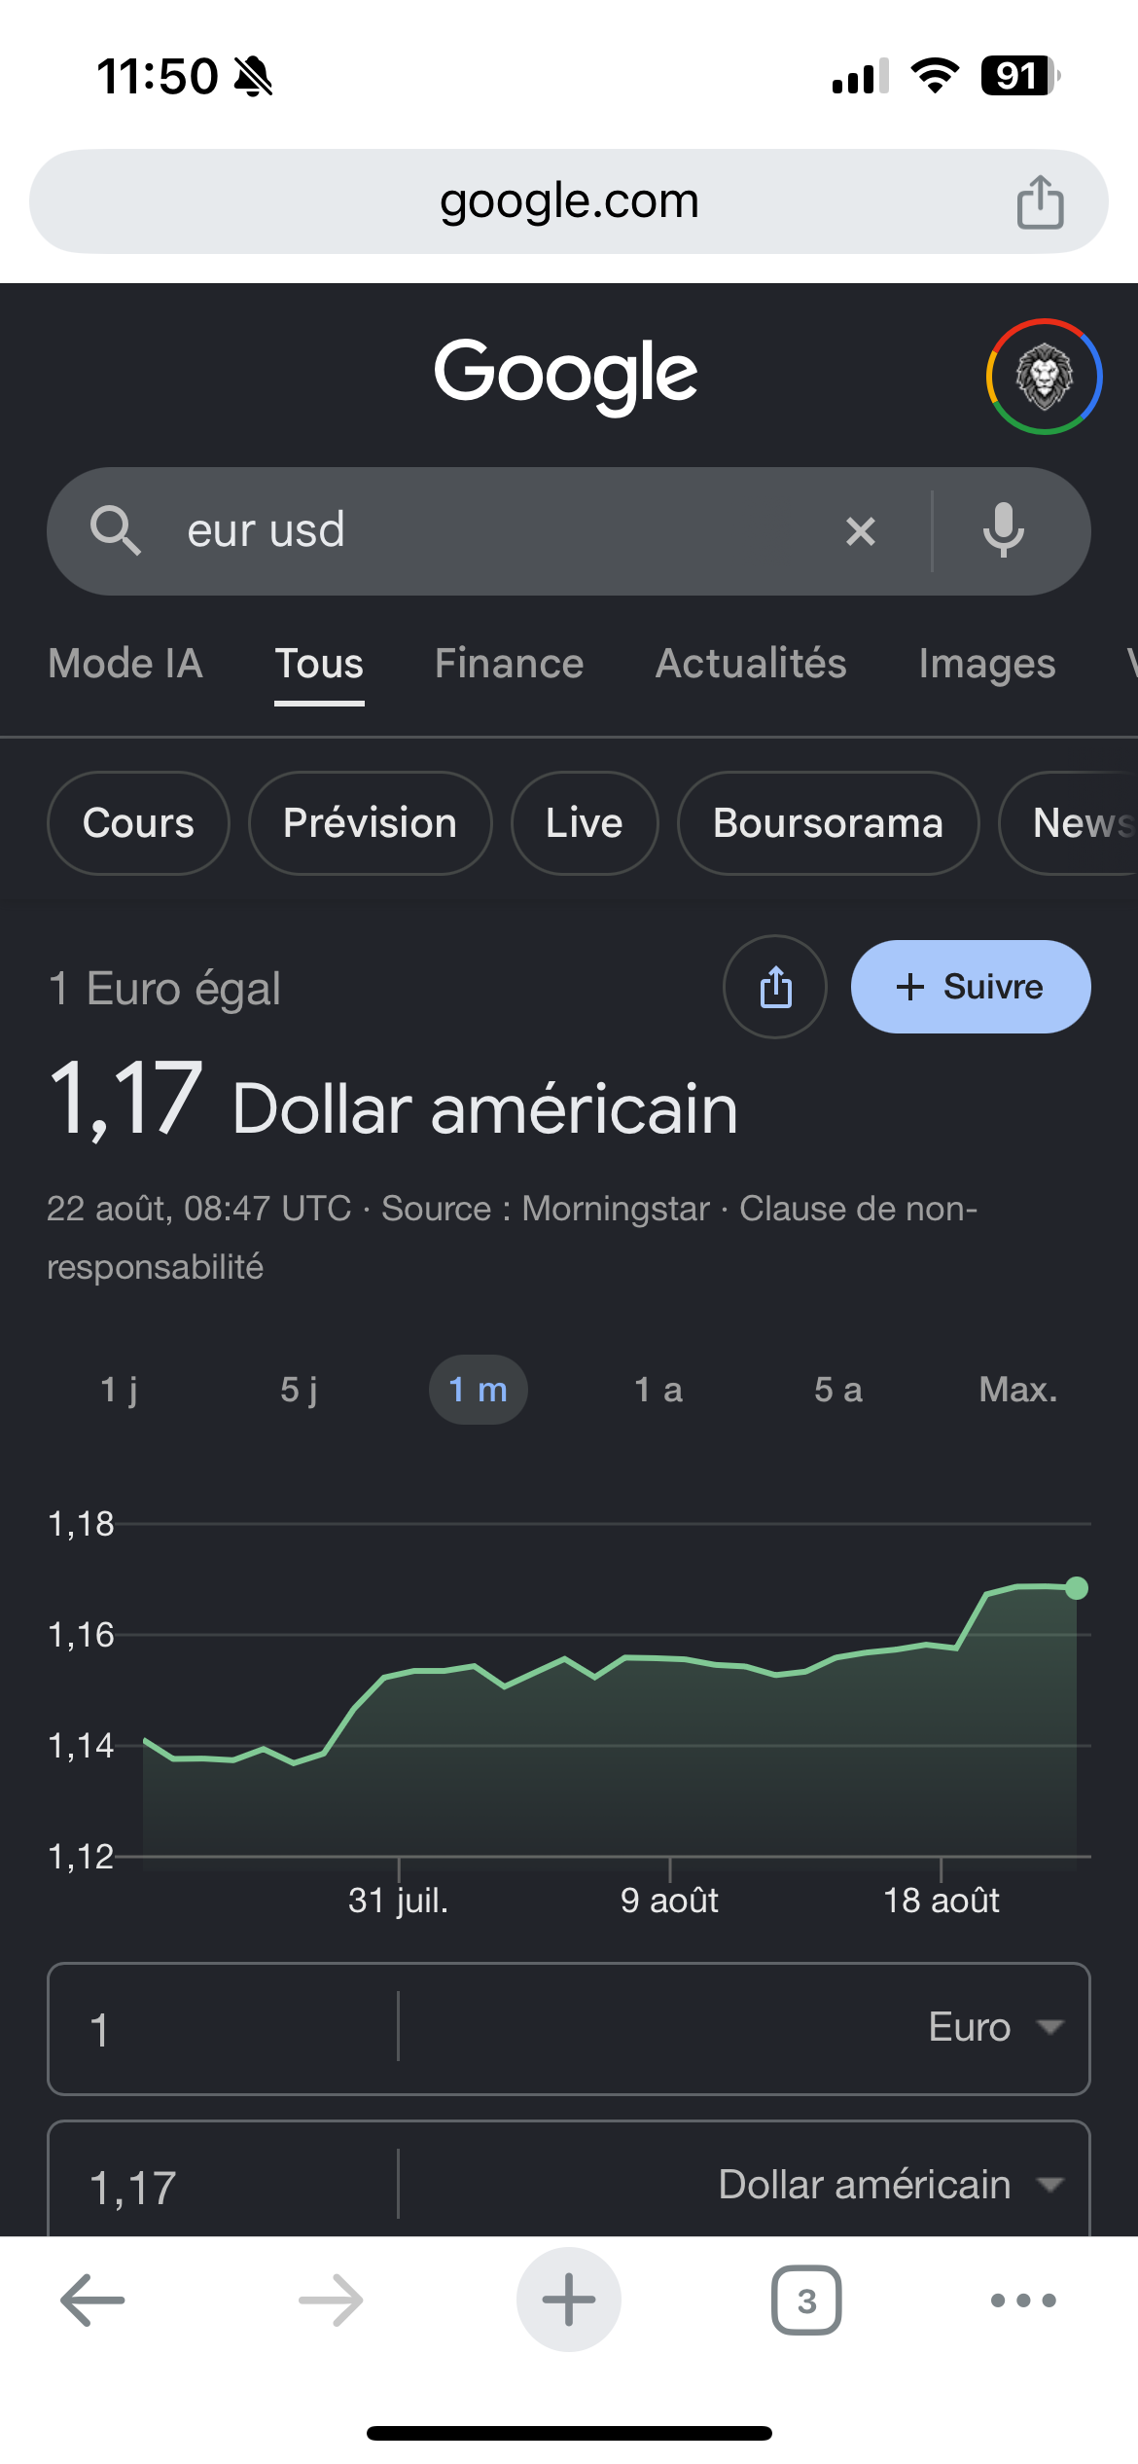Open the browser more options menu
Image resolution: width=1138 pixels, height=2464 pixels.
(x=1023, y=2301)
